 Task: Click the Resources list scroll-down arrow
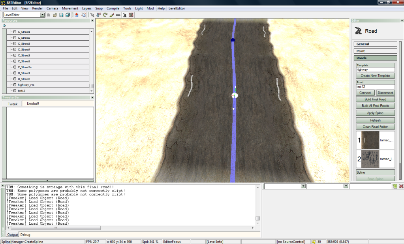[x=92, y=91]
